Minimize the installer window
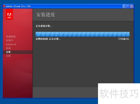 coord(124,6)
